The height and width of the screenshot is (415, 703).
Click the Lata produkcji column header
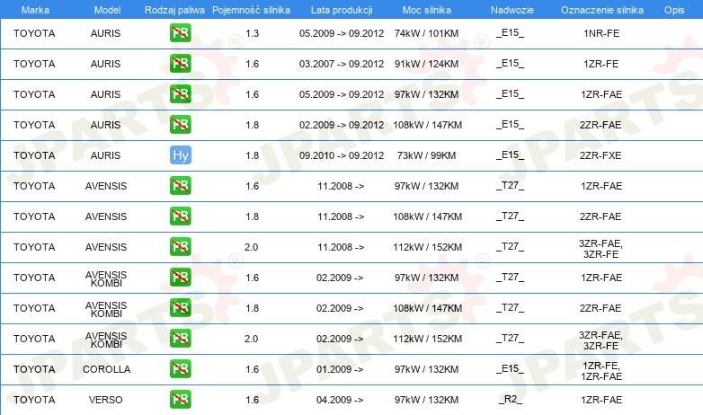pos(342,10)
